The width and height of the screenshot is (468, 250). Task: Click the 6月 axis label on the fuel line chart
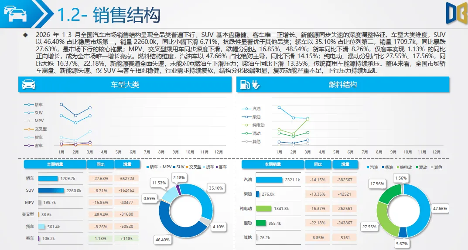click(x=350, y=152)
